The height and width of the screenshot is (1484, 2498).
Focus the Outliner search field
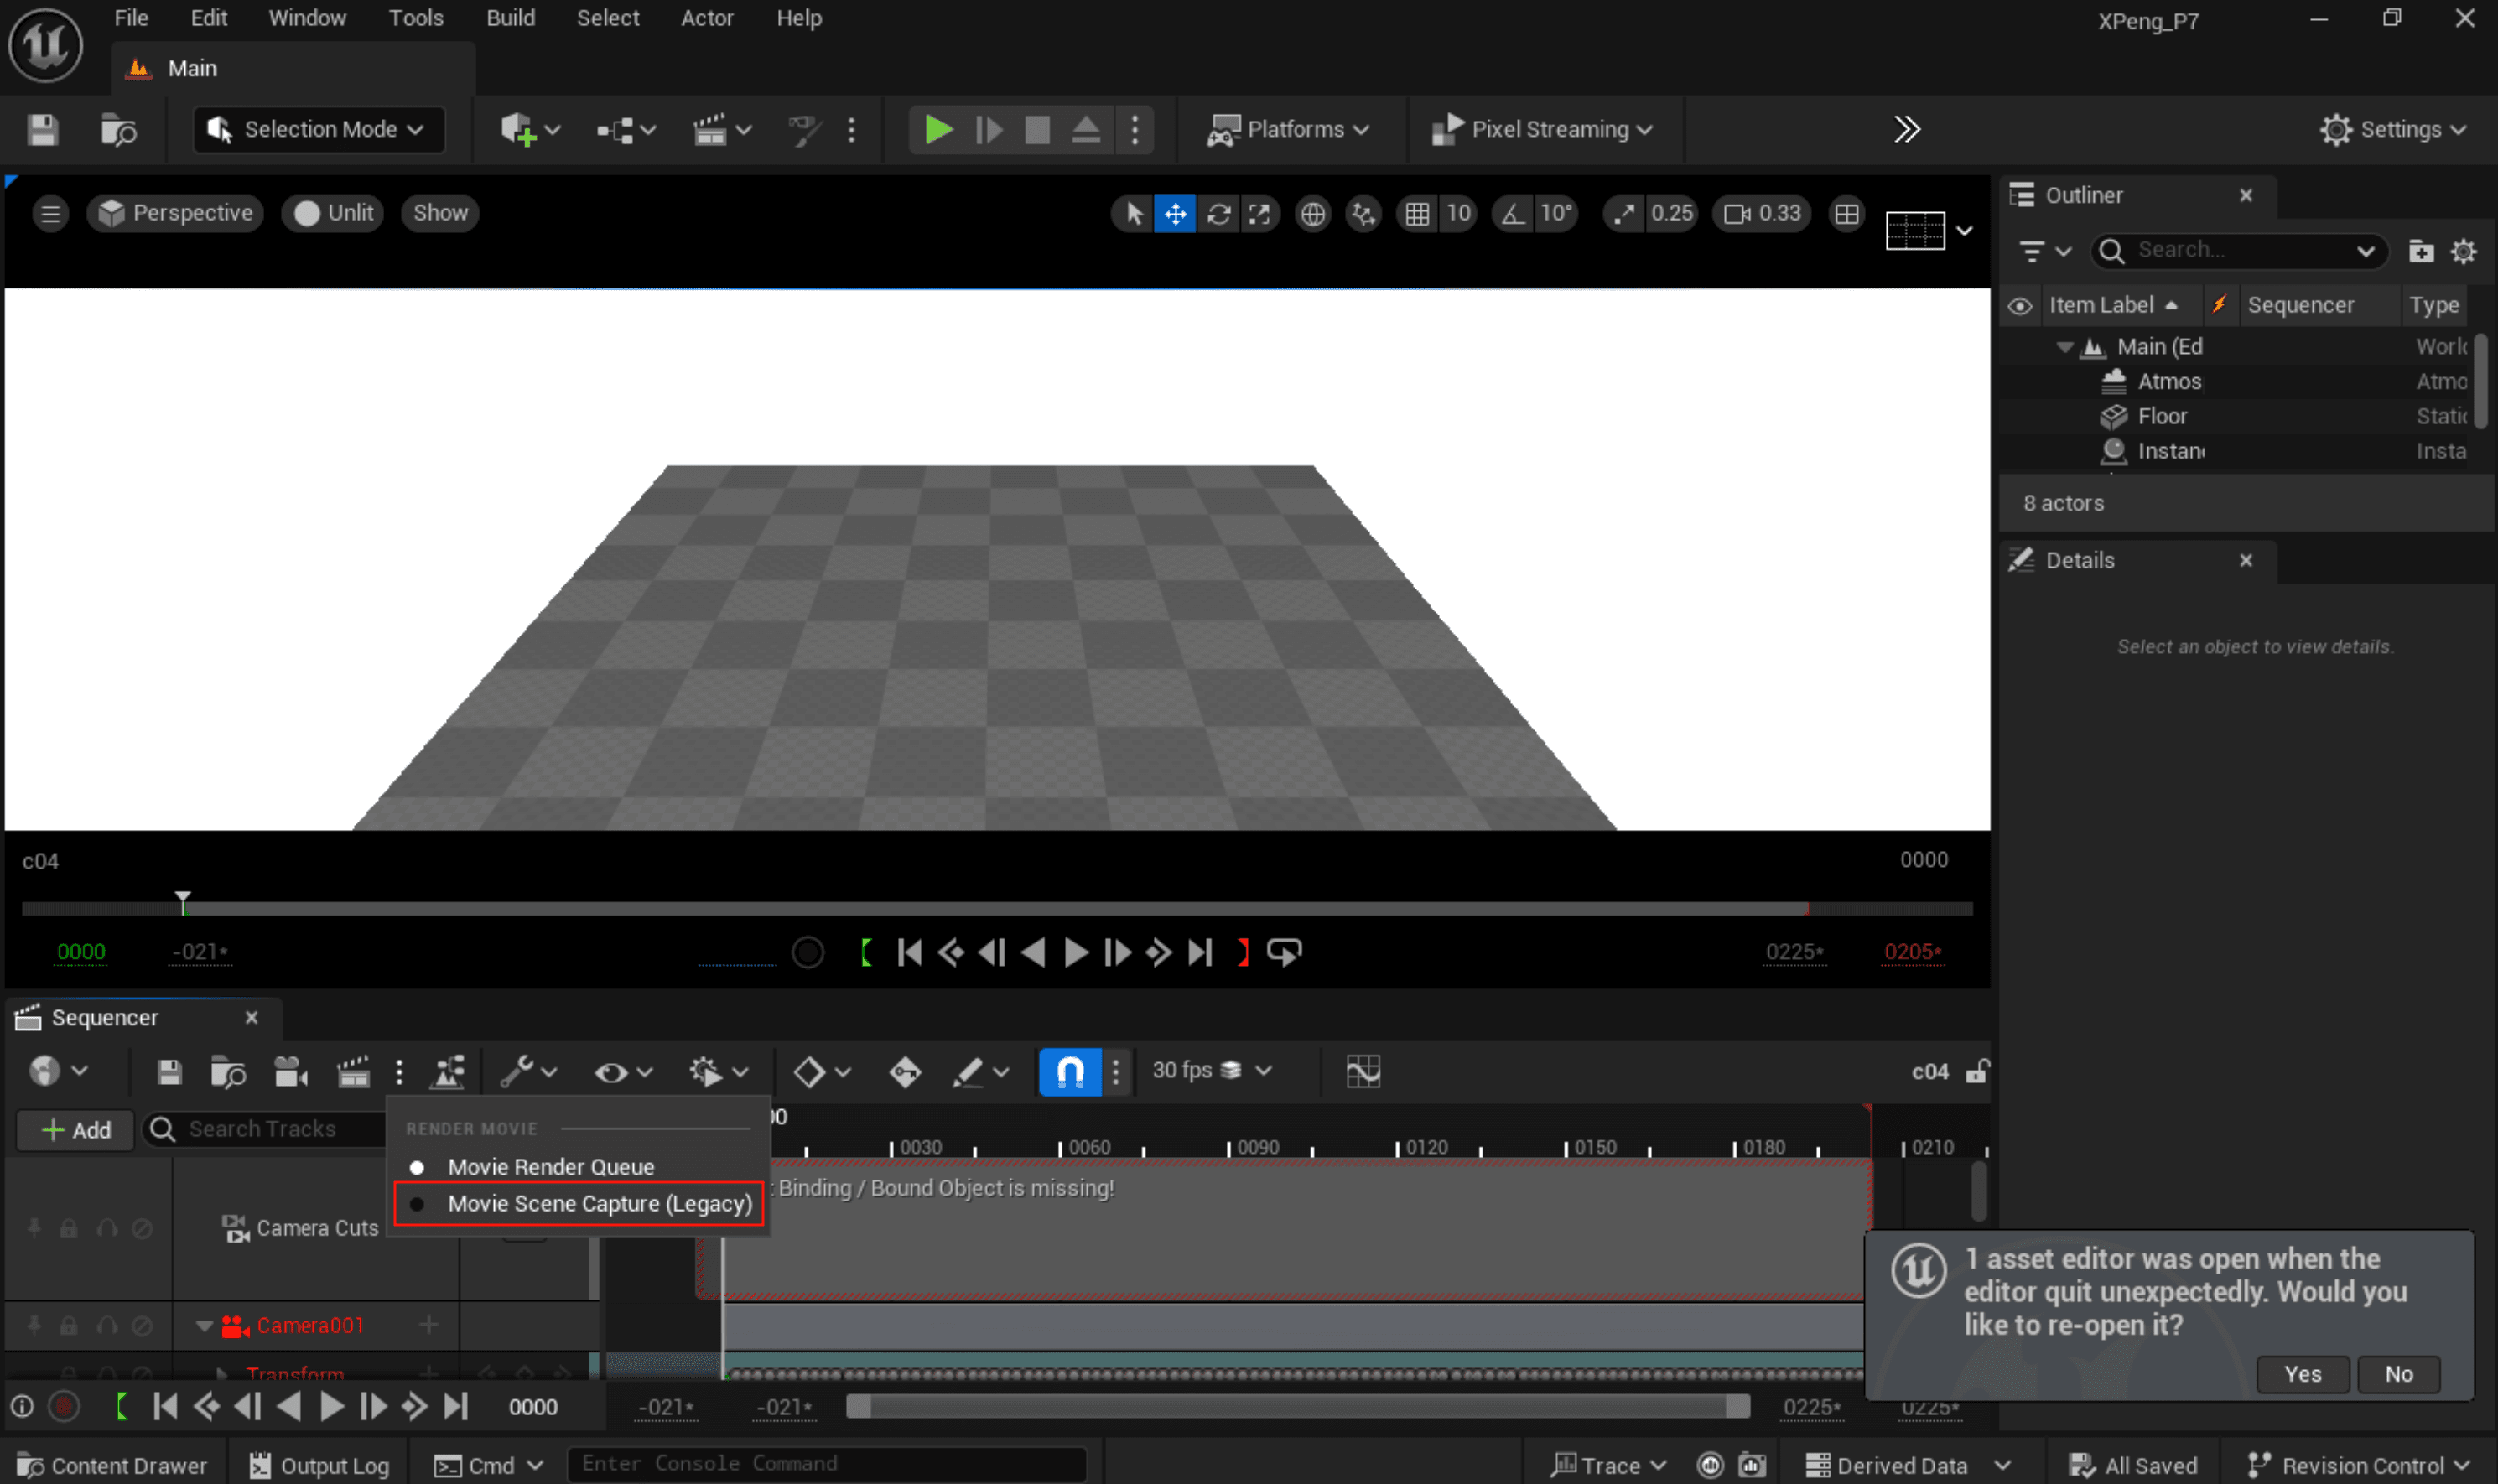2239,251
